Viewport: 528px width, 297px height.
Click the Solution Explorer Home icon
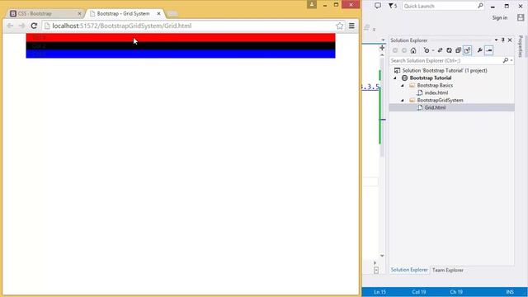413,50
